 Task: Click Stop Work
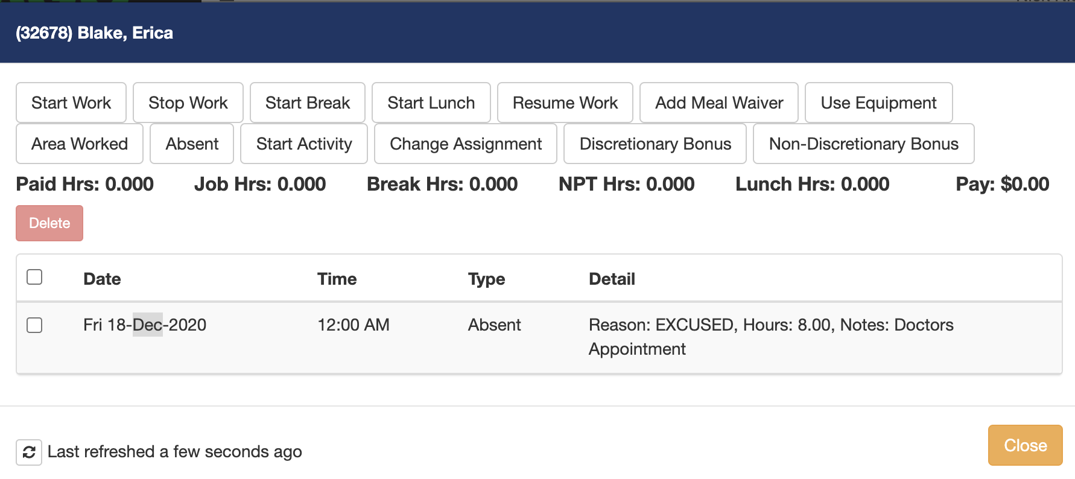coord(188,103)
